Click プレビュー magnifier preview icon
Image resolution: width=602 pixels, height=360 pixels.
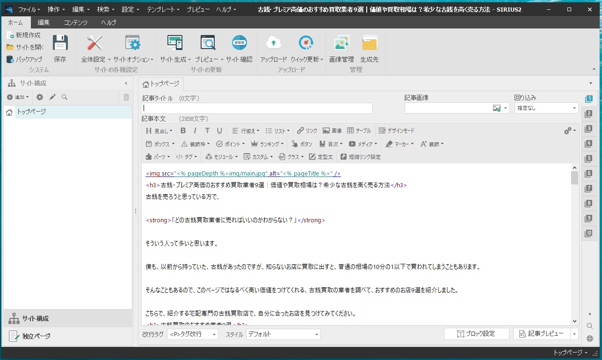point(208,42)
